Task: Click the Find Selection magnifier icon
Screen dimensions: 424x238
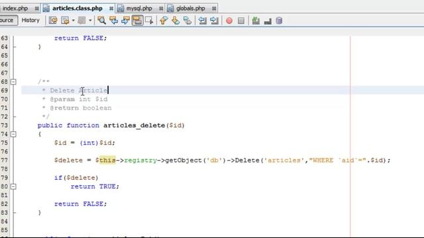Action: pos(101,20)
